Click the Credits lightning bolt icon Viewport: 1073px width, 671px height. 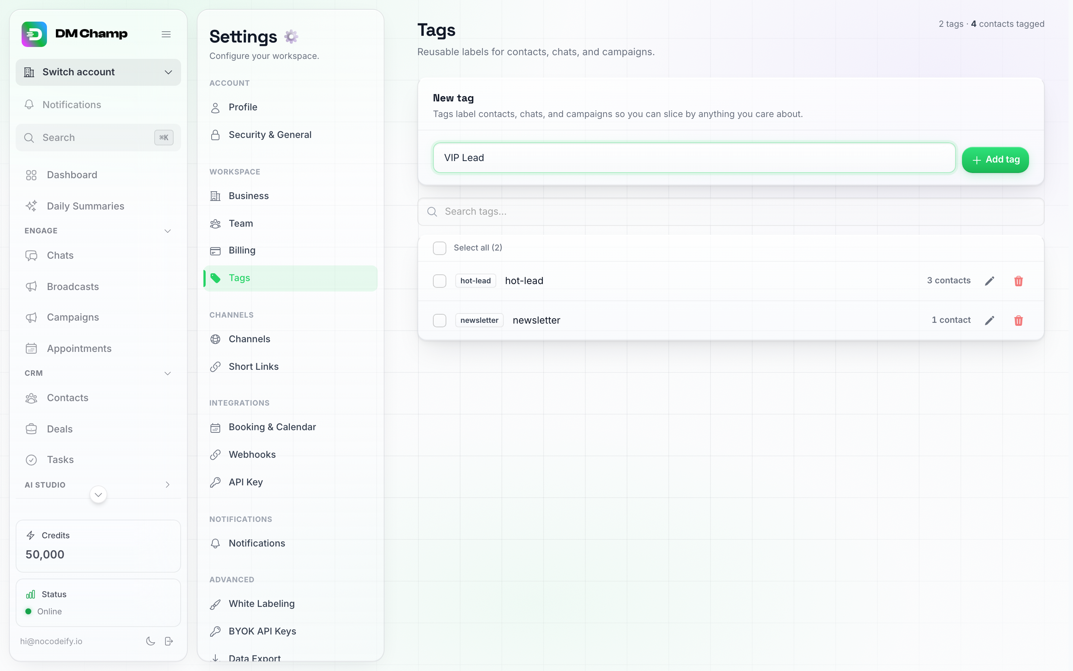pos(31,535)
